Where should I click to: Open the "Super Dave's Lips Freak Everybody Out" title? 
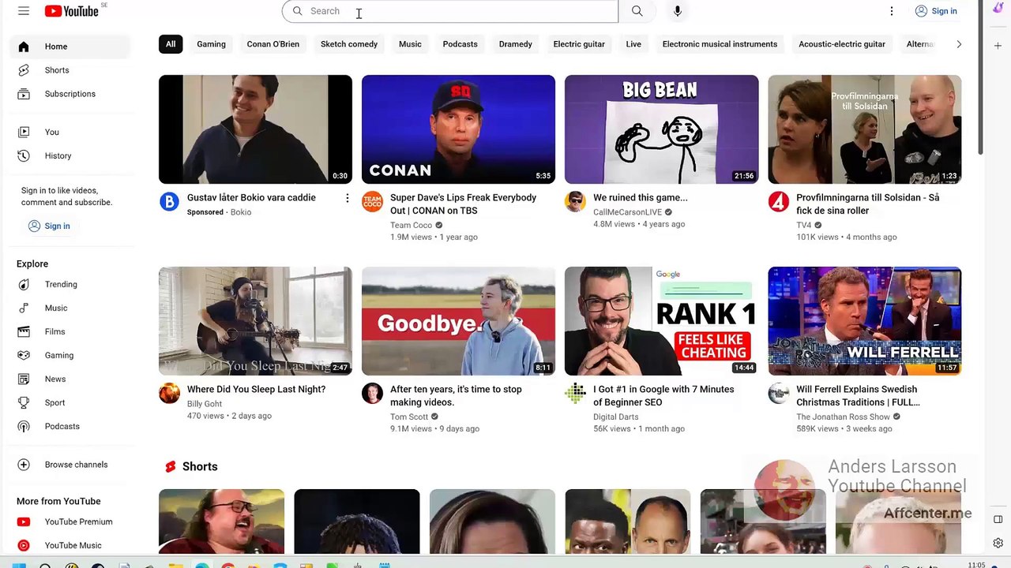tap(463, 204)
